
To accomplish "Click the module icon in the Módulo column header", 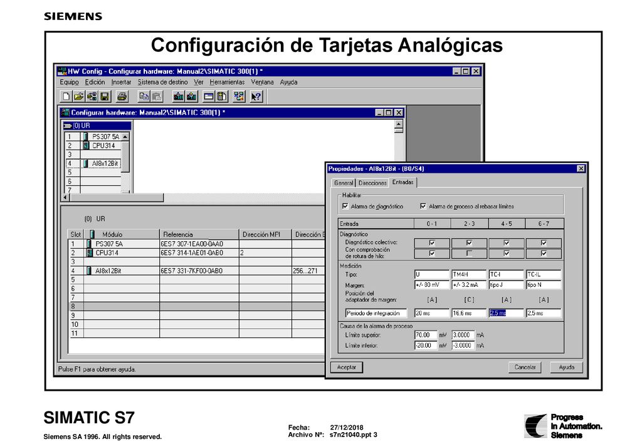I will click(x=92, y=234).
